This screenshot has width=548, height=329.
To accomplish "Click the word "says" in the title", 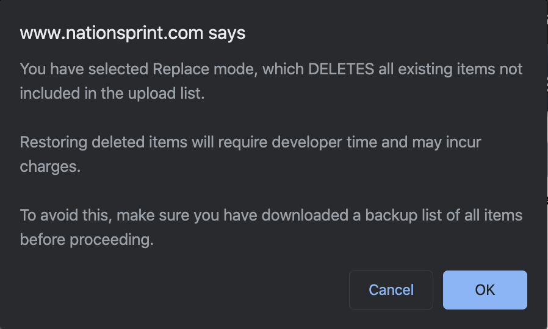I will coord(226,33).
